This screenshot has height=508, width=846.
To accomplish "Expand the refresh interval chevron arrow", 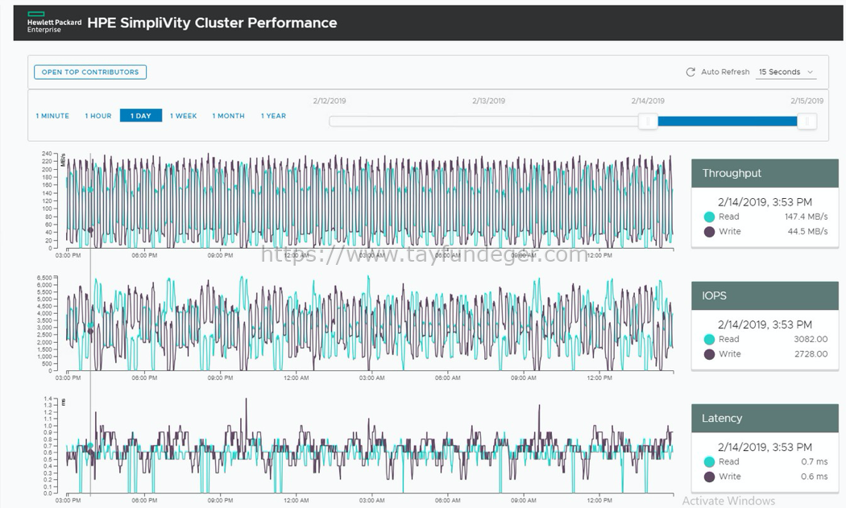I will pos(810,72).
